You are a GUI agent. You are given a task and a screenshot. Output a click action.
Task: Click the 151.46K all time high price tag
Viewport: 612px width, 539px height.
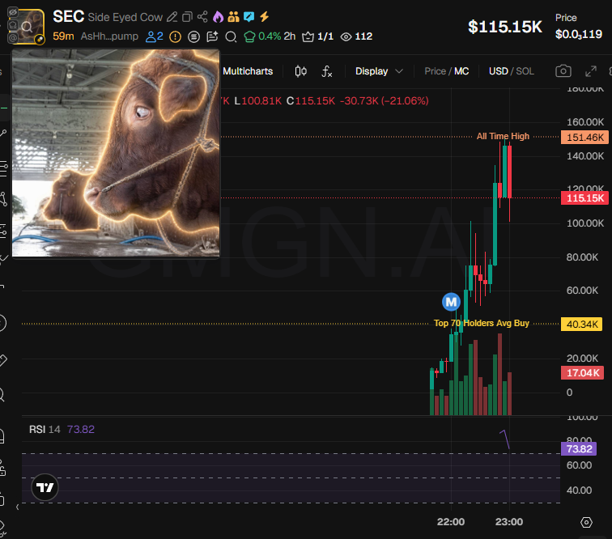[x=584, y=138]
